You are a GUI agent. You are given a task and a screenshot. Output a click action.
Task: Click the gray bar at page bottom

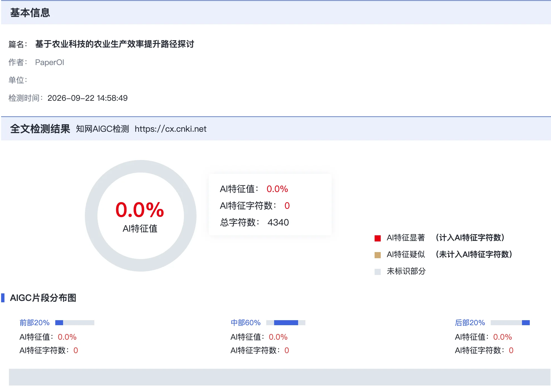click(x=280, y=377)
